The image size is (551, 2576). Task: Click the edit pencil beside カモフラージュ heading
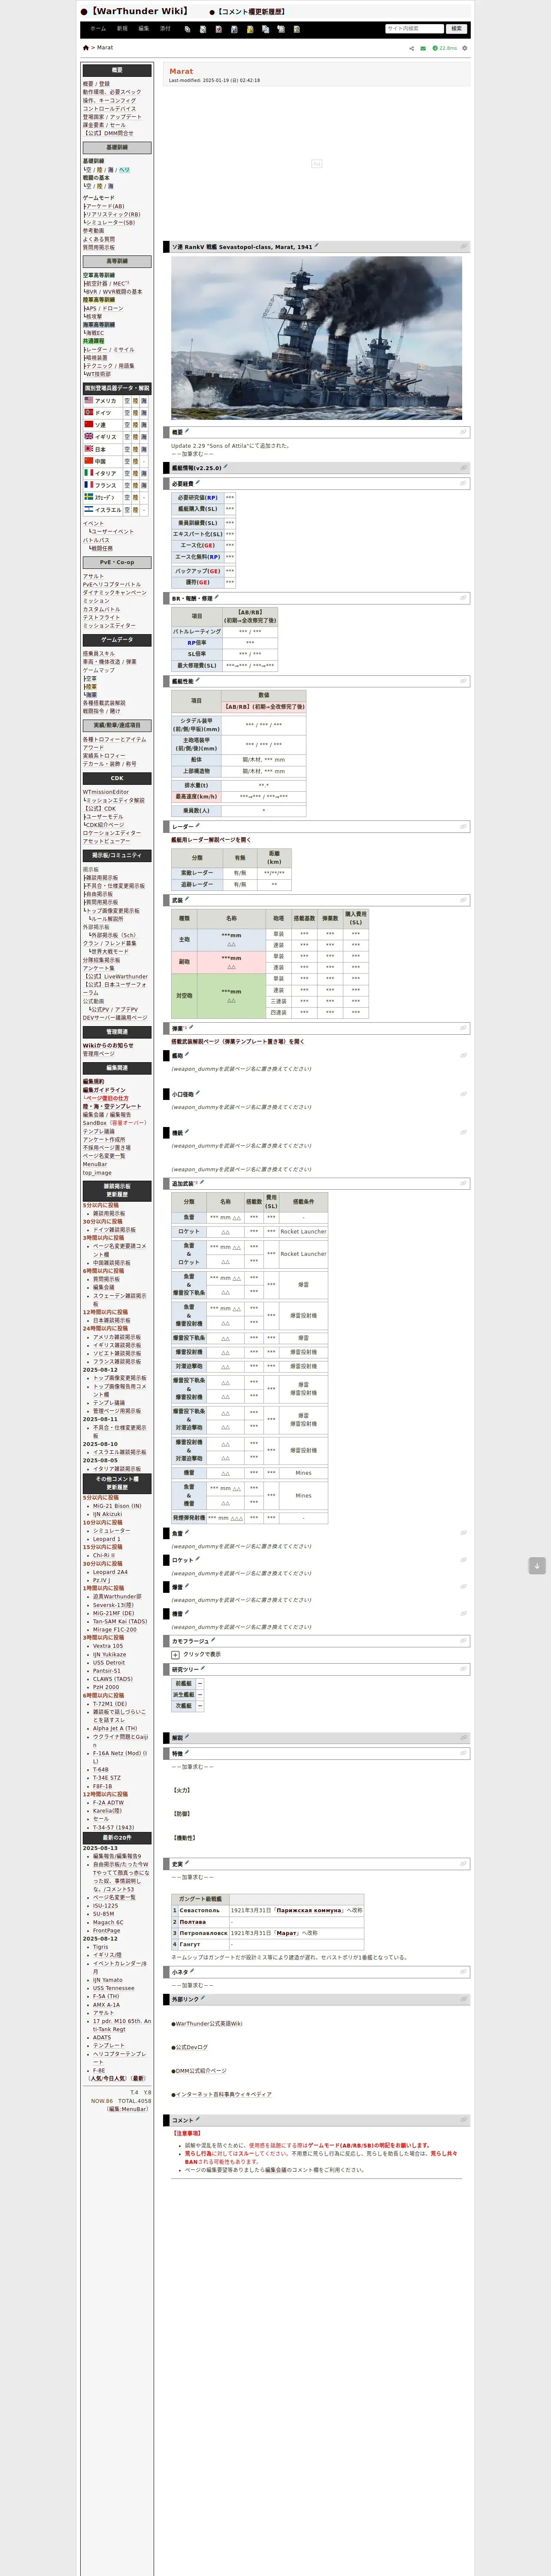[x=213, y=1640]
